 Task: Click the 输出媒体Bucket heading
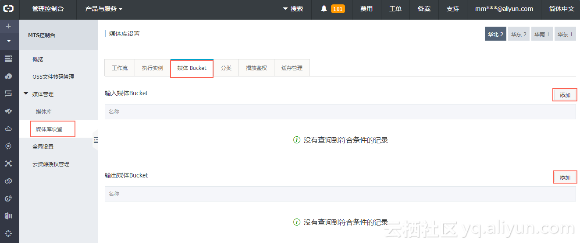[x=126, y=175]
